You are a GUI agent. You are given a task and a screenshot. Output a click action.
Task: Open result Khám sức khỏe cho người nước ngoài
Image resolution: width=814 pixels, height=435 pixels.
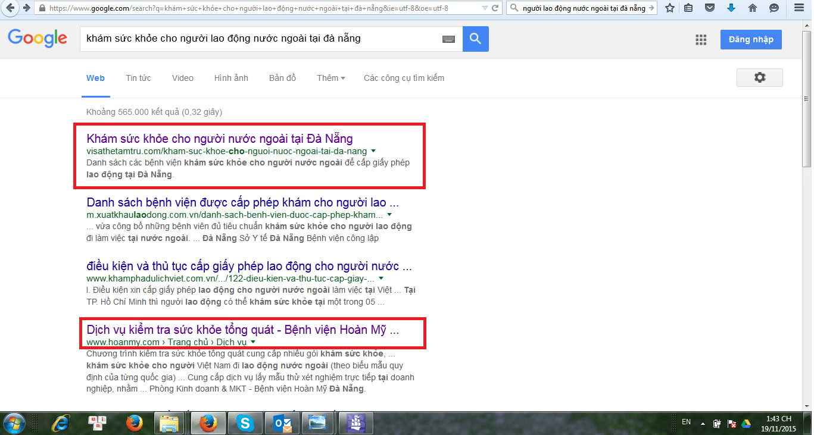click(x=220, y=139)
